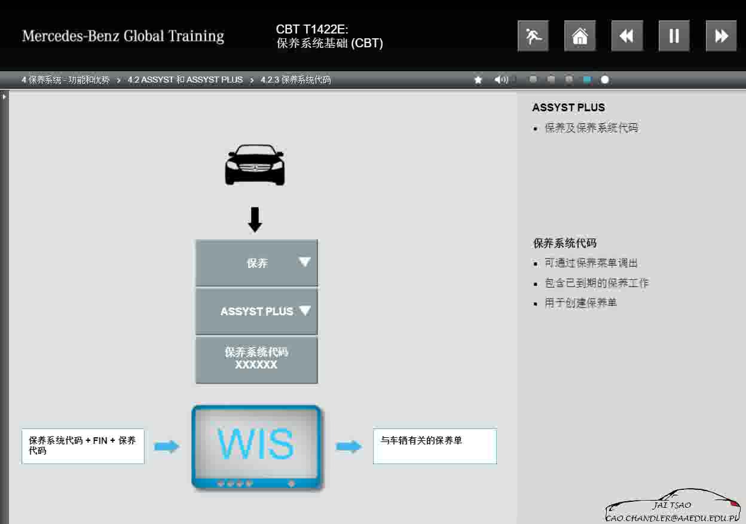Expand the 保养 dropdown menu
Image resolution: width=746 pixels, height=524 pixels.
[256, 263]
